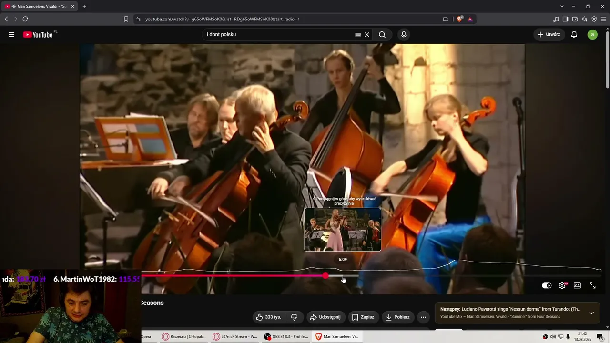
Task: Open site settings icon beside the URL
Action: [138, 19]
